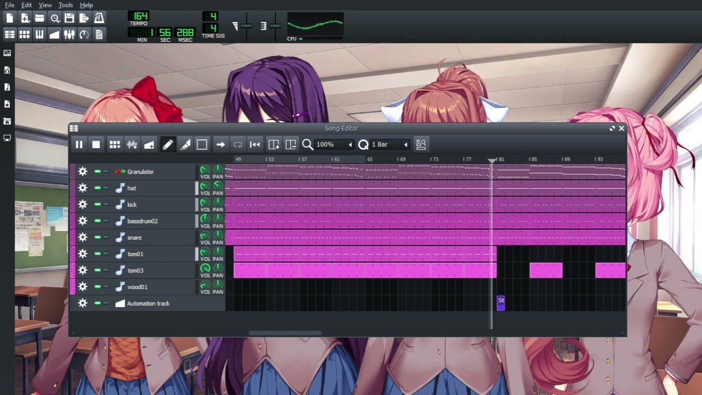This screenshot has height=395, width=702.
Task: Open My Computer sidebar icon
Action: (7, 138)
